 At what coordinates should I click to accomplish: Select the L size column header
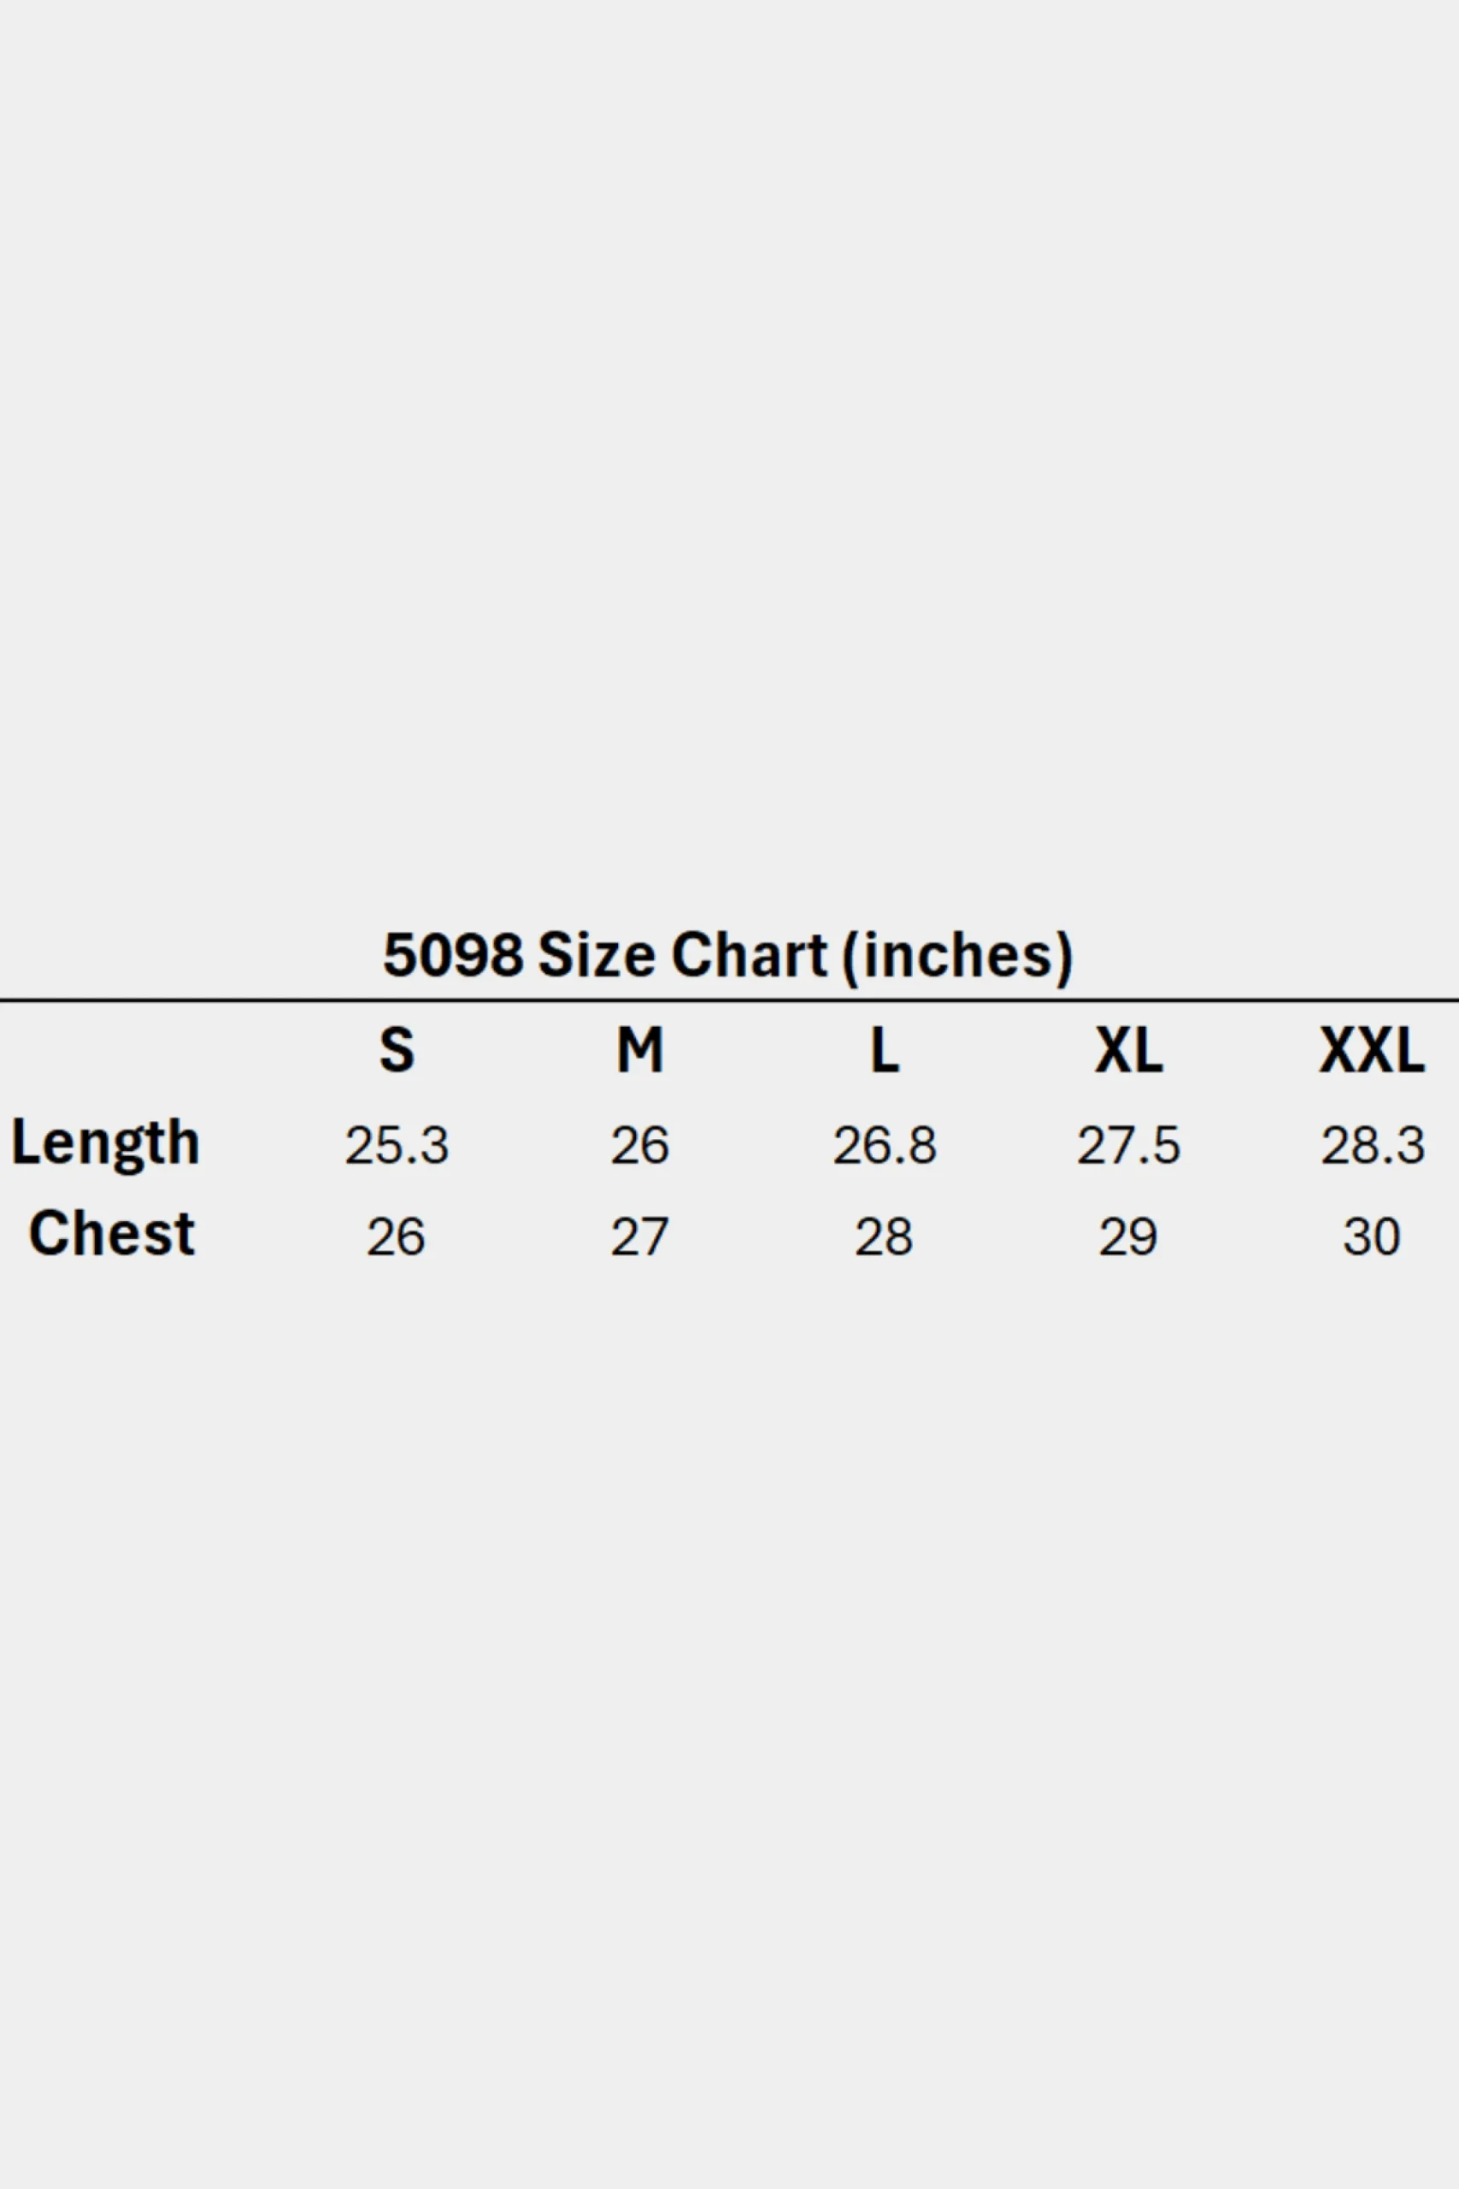click(884, 1050)
